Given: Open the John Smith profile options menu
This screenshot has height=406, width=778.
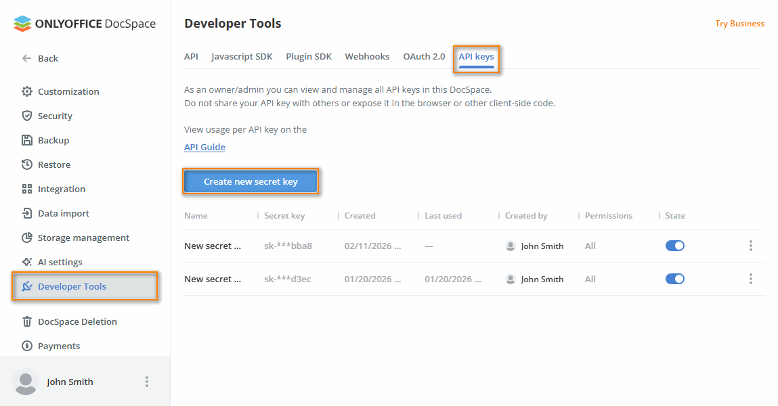Looking at the screenshot, I should click(x=147, y=381).
